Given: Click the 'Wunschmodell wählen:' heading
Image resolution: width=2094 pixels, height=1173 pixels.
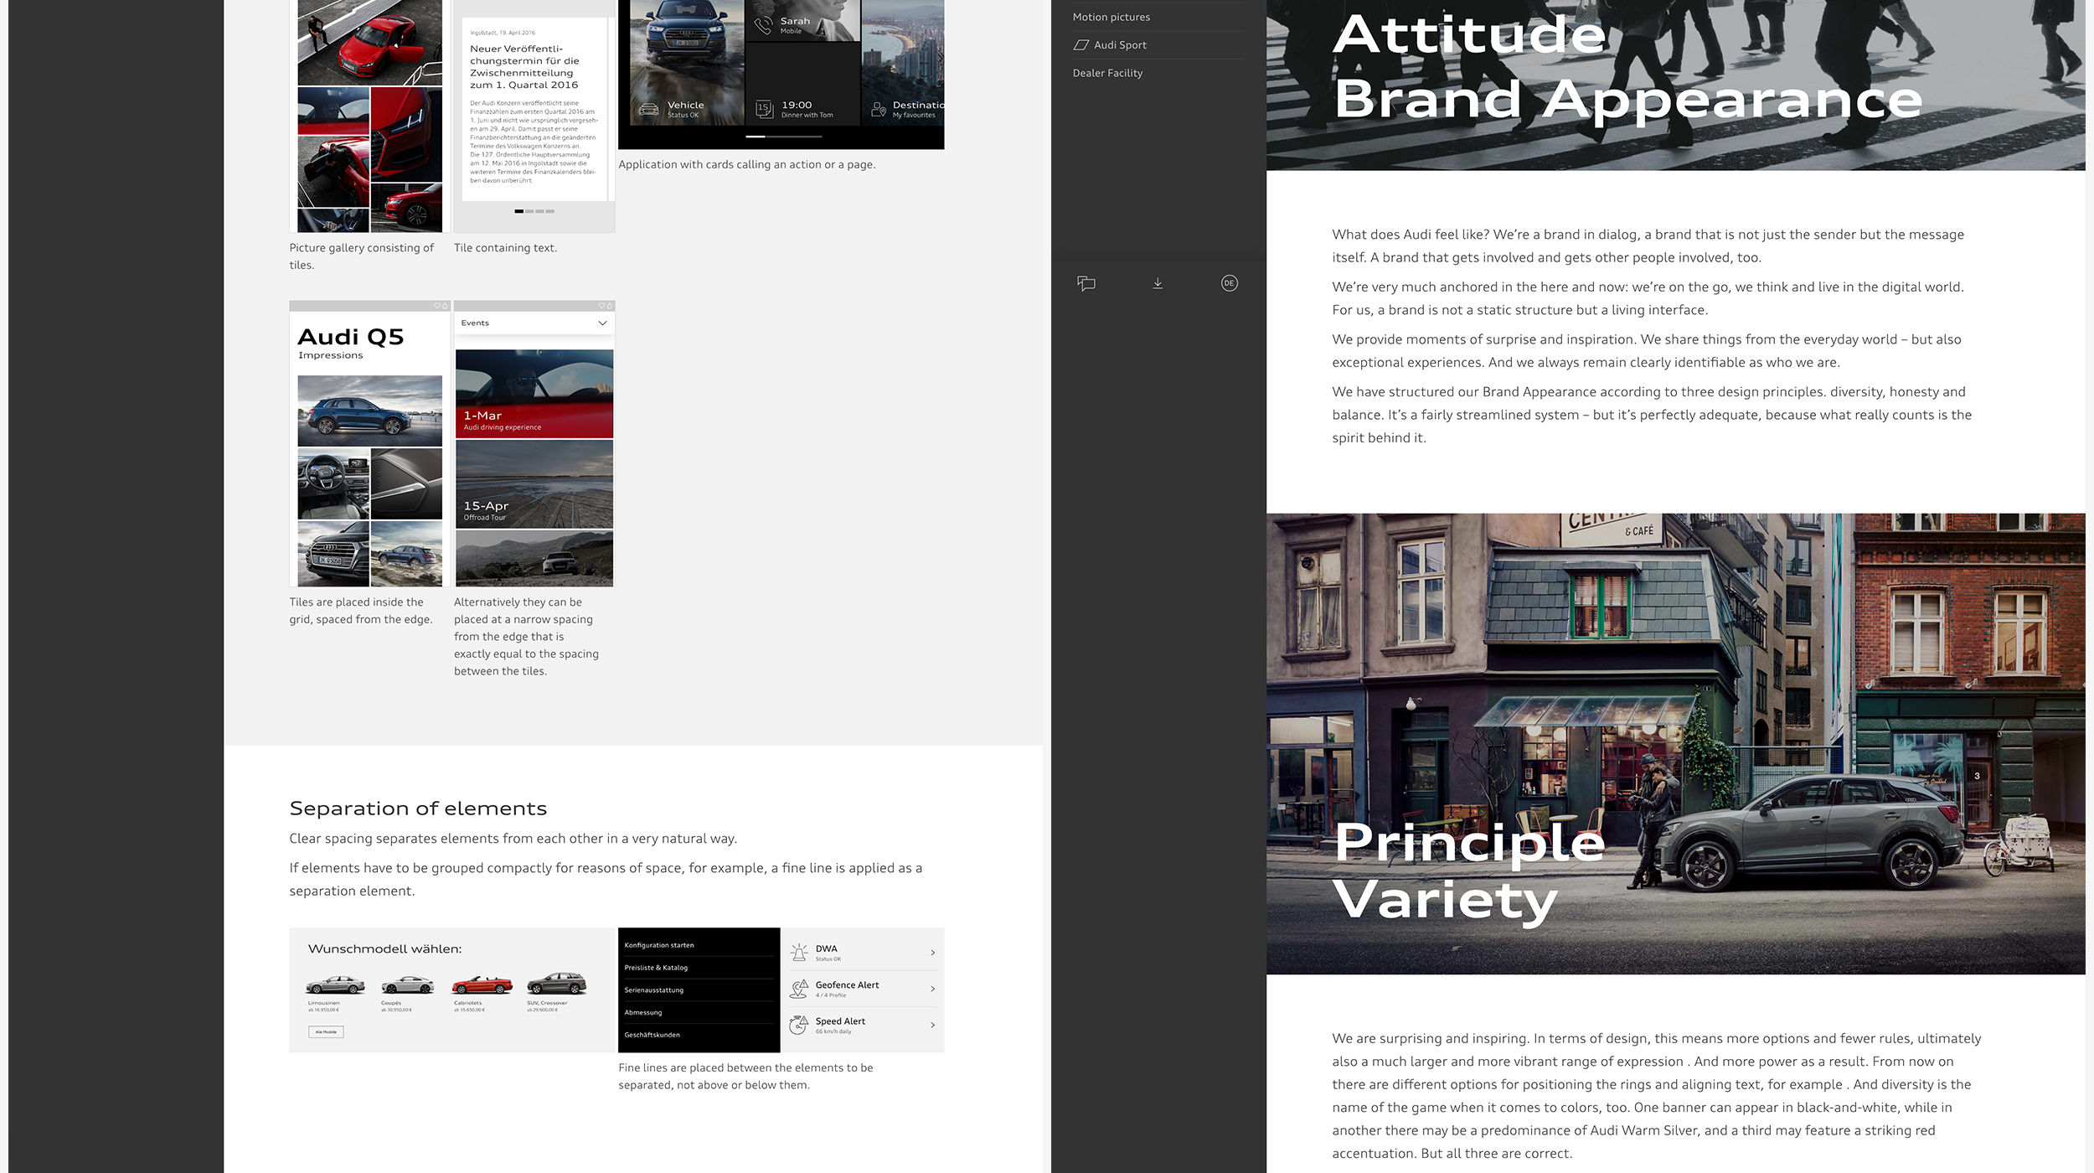Looking at the screenshot, I should (384, 949).
